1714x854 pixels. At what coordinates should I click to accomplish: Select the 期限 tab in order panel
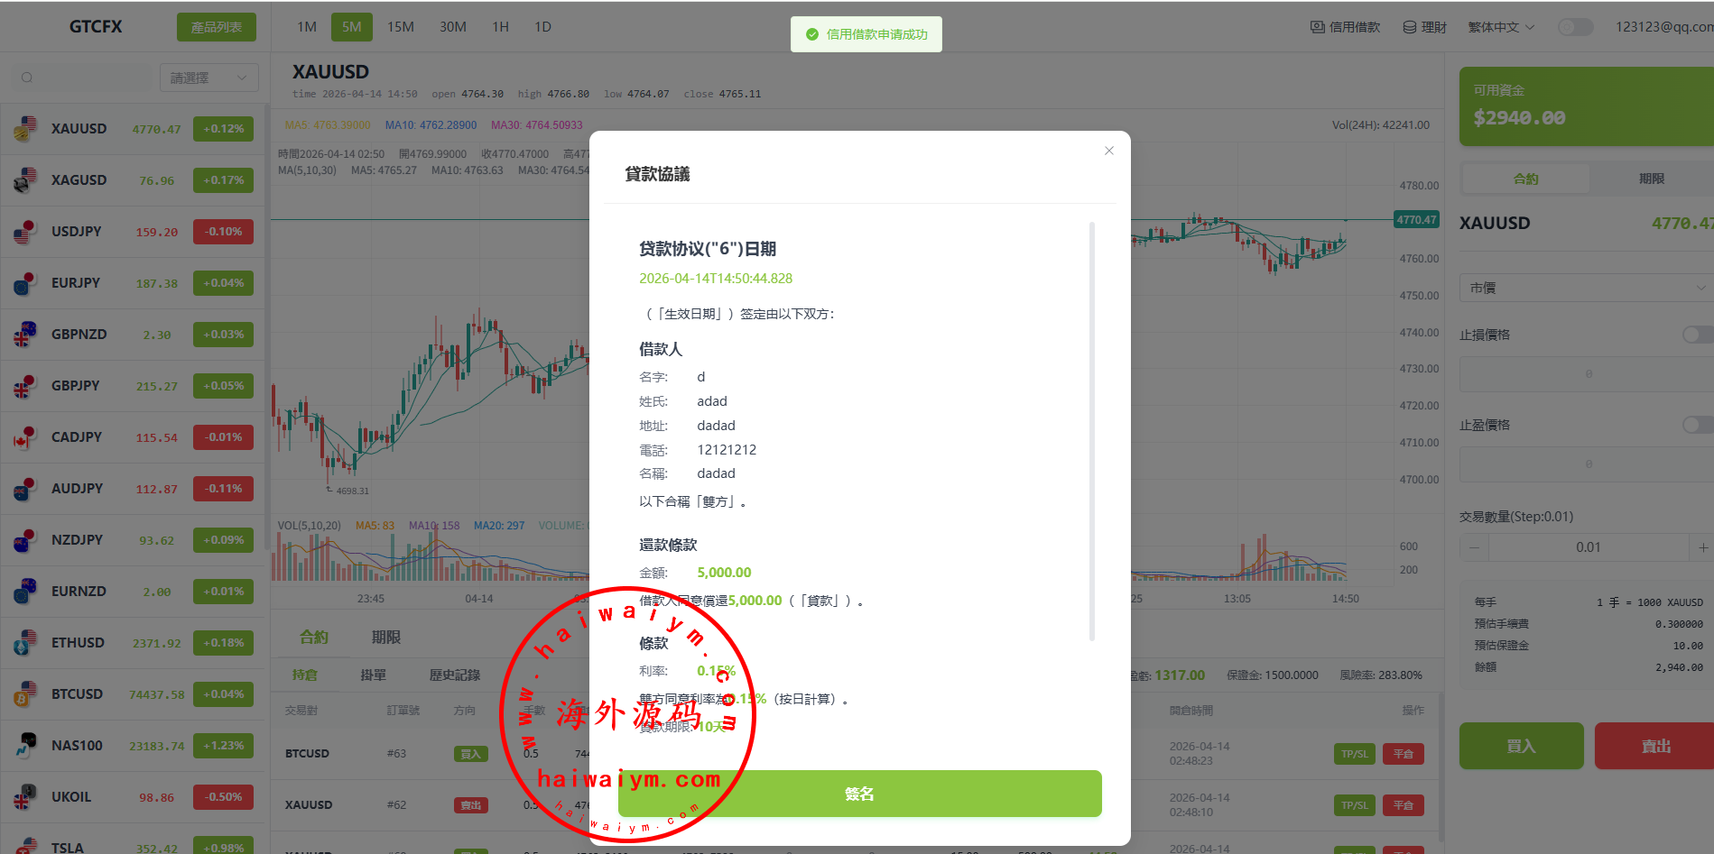(1652, 179)
